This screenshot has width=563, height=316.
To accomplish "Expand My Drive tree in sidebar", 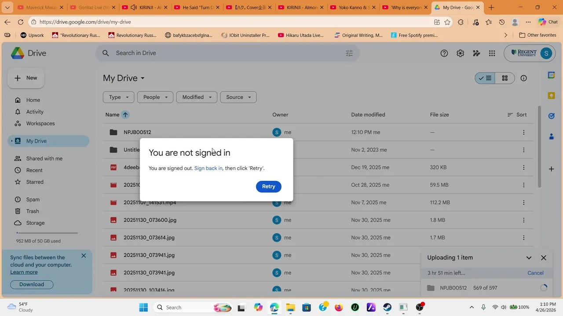I will 12,141.
